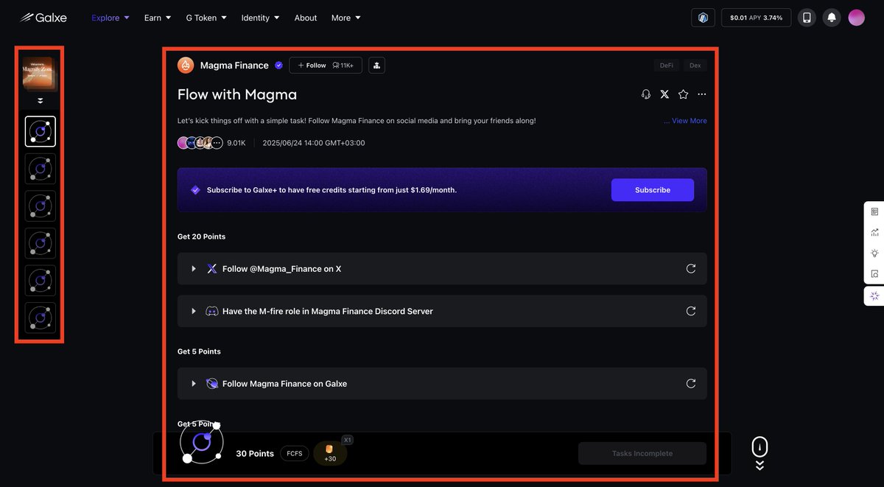Click the "30 Points" label

coord(255,454)
